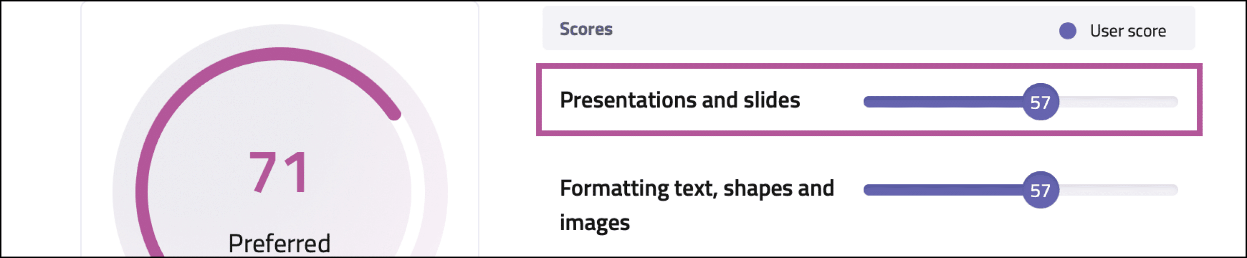Click the grey Scores header bar

869,28
